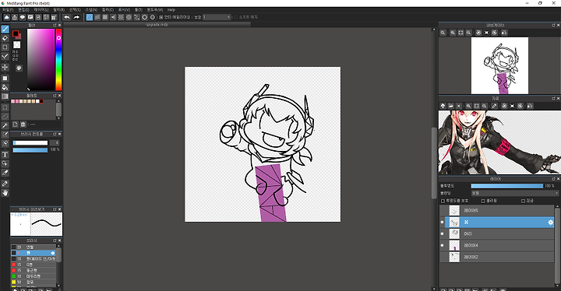Select the first size-20 brush in list

click(34, 247)
